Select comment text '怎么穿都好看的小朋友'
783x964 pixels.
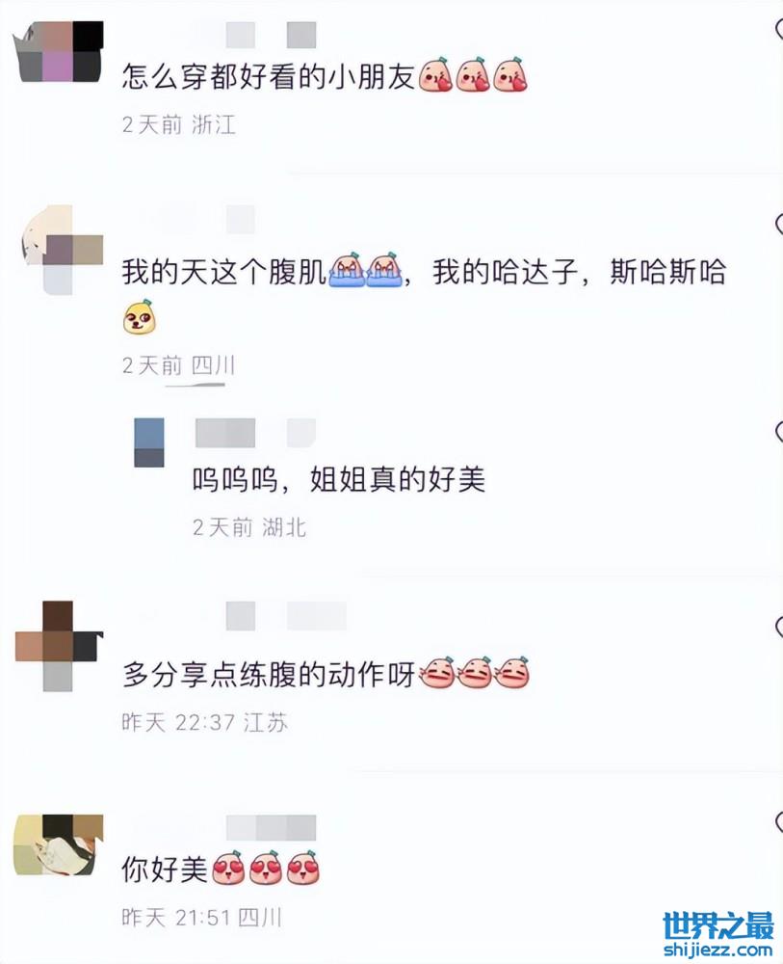[269, 77]
